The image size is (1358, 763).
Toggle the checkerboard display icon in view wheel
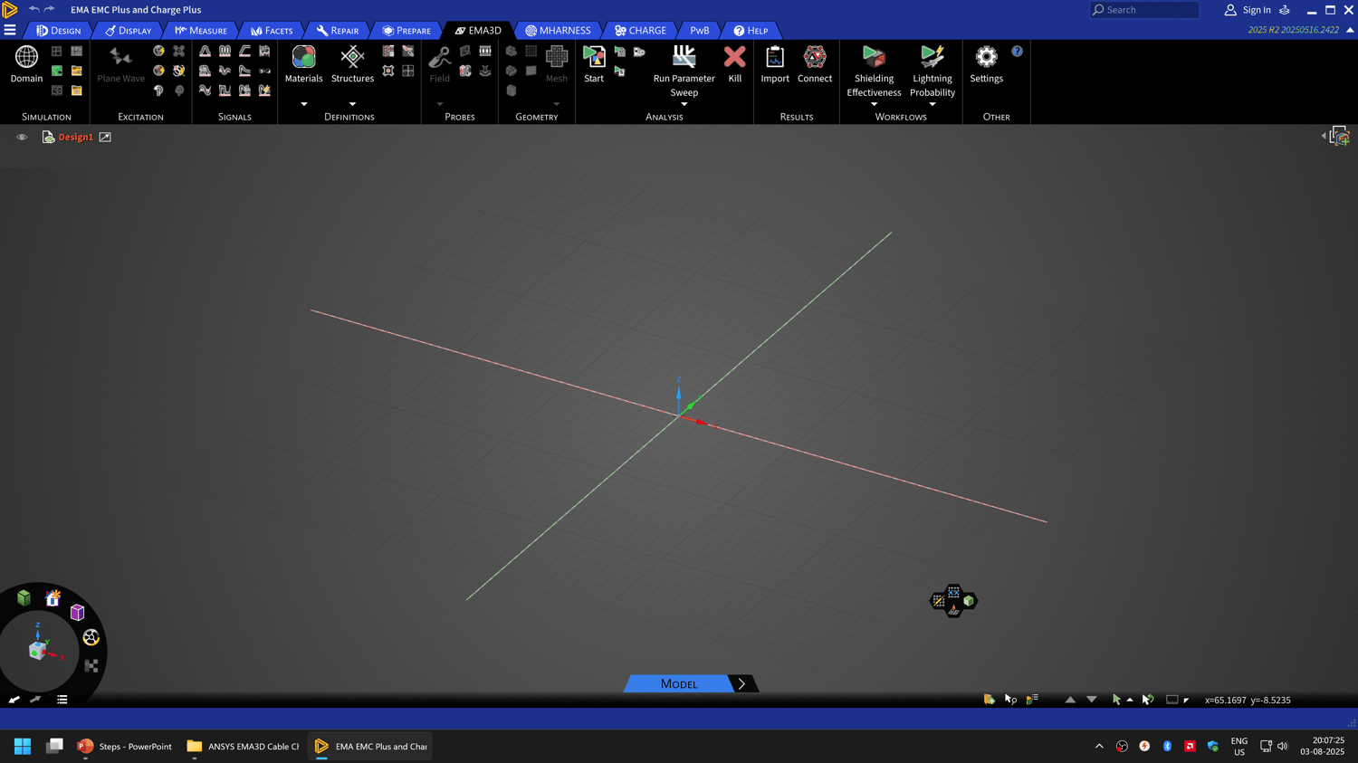click(91, 666)
